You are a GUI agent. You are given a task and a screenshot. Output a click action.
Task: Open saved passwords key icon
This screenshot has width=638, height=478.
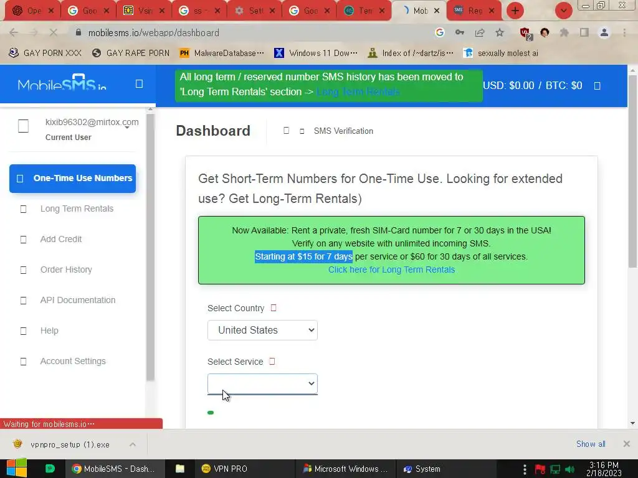tap(460, 32)
